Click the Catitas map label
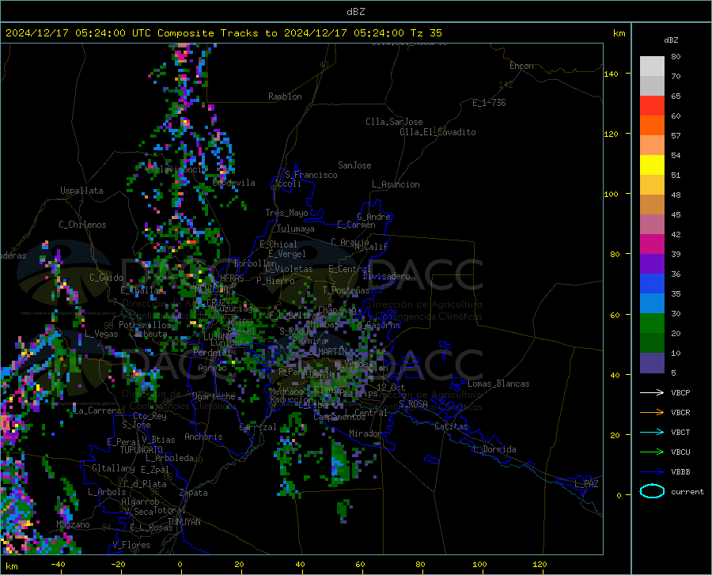This screenshot has height=575, width=712. pos(451,426)
